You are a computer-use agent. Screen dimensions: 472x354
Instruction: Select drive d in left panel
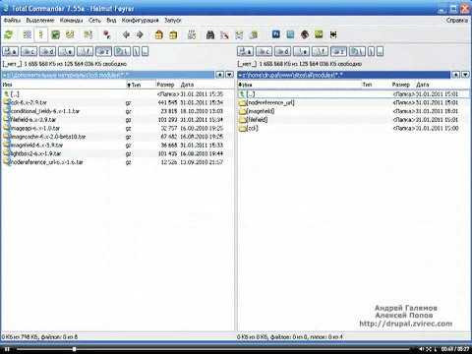coord(48,51)
